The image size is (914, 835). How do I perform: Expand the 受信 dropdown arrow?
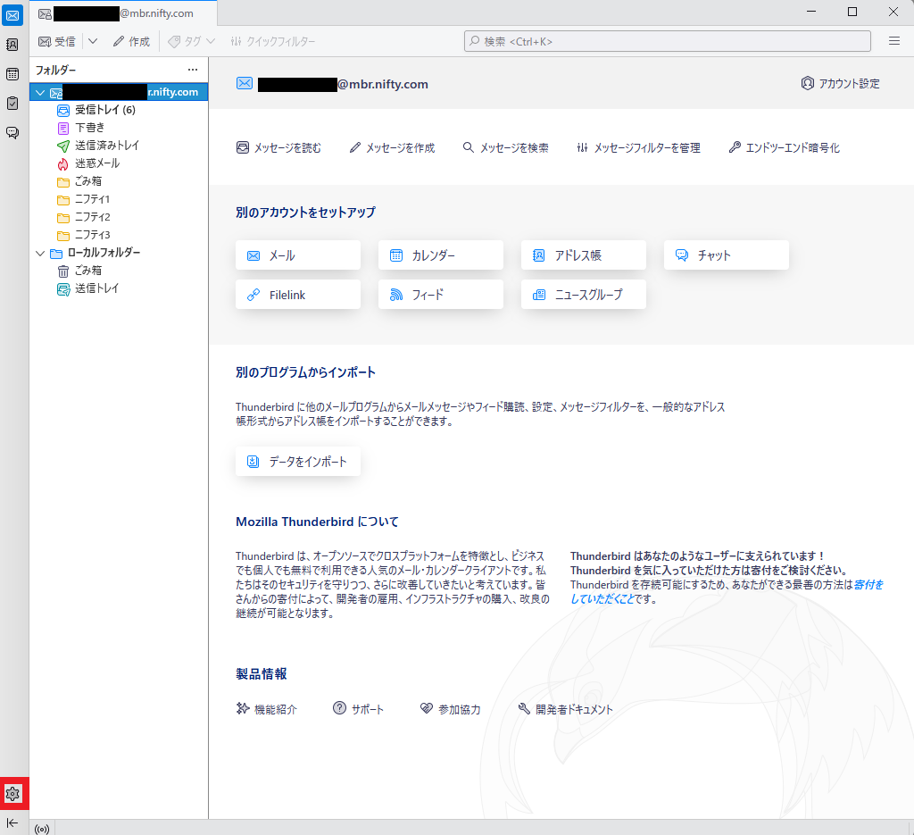point(93,41)
